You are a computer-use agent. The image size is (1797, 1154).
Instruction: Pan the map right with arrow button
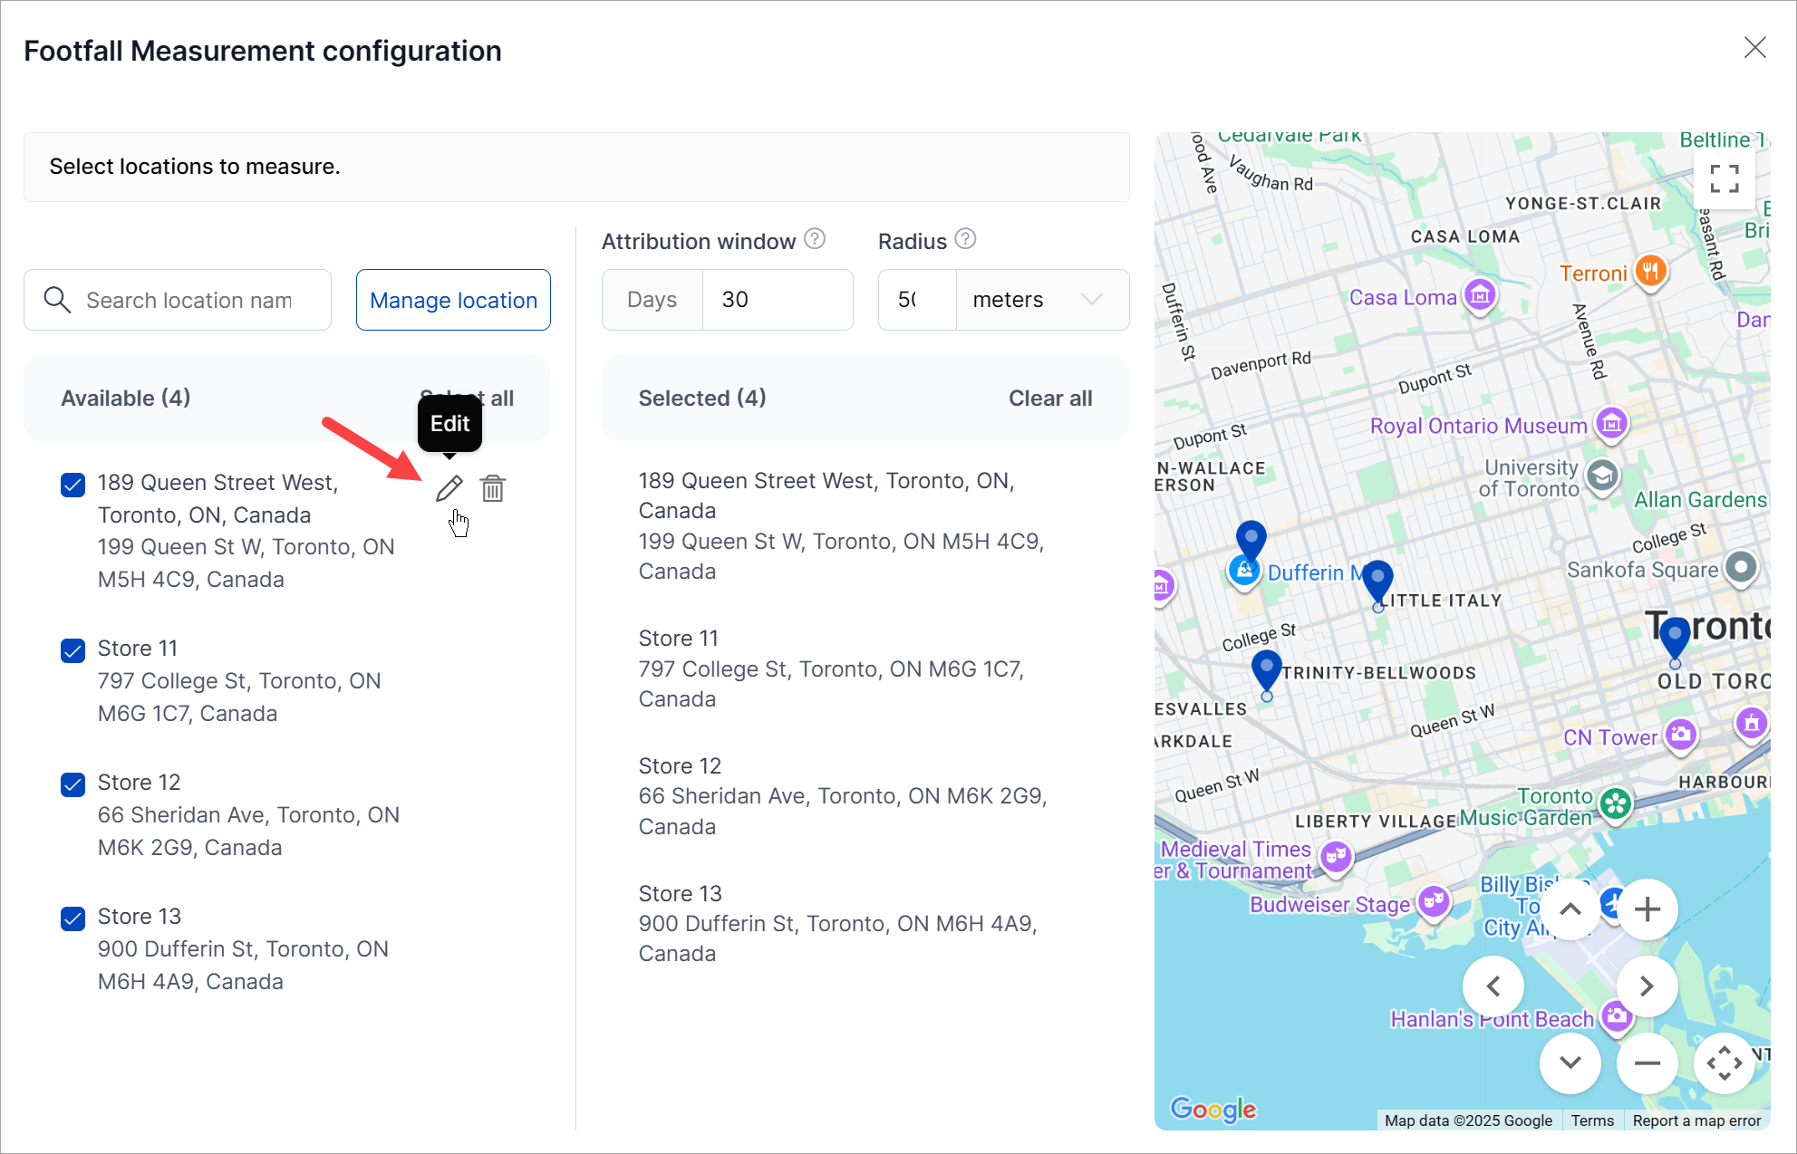(x=1647, y=986)
